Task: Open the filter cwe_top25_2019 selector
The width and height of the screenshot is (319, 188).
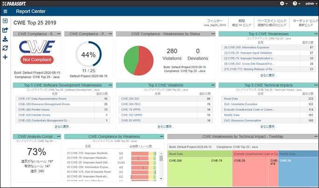Action: coord(215,23)
